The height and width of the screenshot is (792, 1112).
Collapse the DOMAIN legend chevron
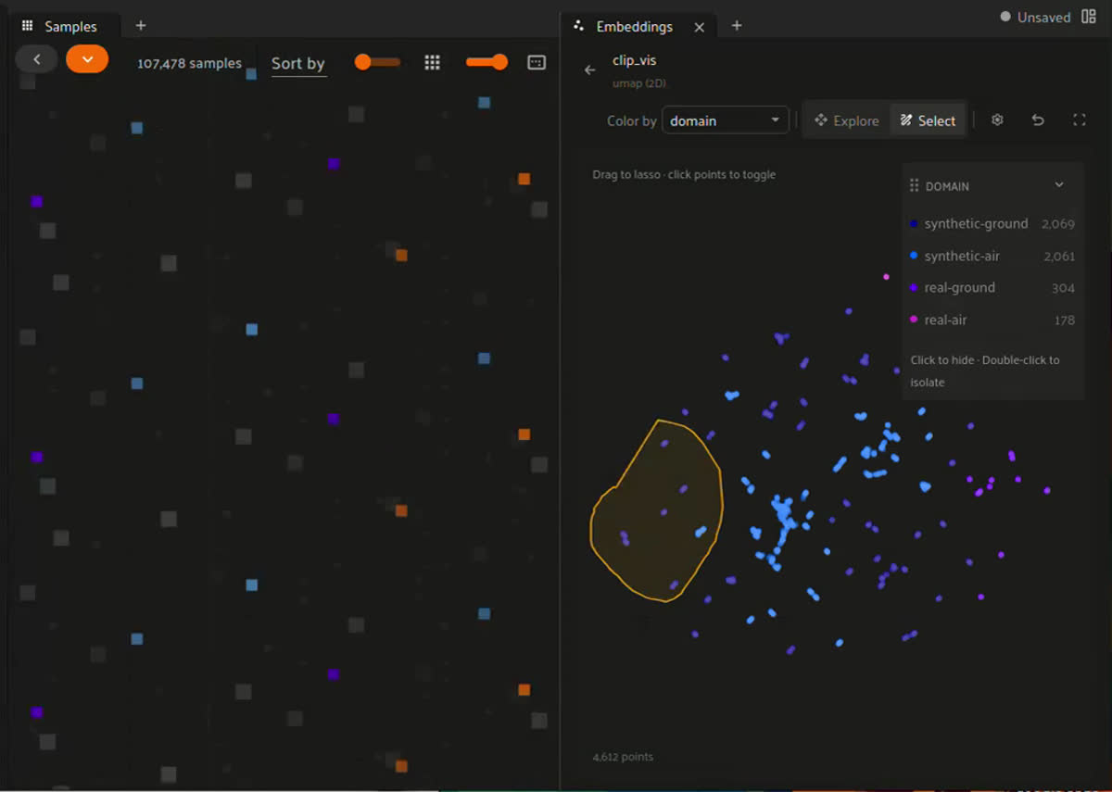pyautogui.click(x=1059, y=185)
